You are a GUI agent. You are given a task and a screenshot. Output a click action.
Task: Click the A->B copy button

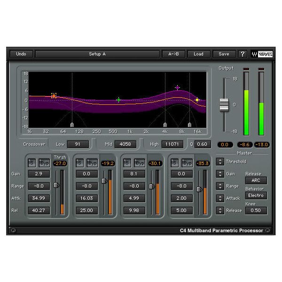click(x=173, y=54)
